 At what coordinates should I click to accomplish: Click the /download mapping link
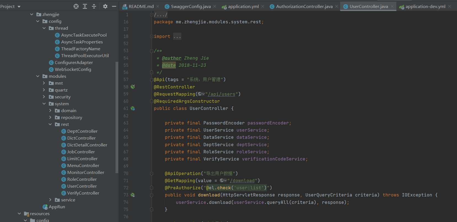coord(242,181)
